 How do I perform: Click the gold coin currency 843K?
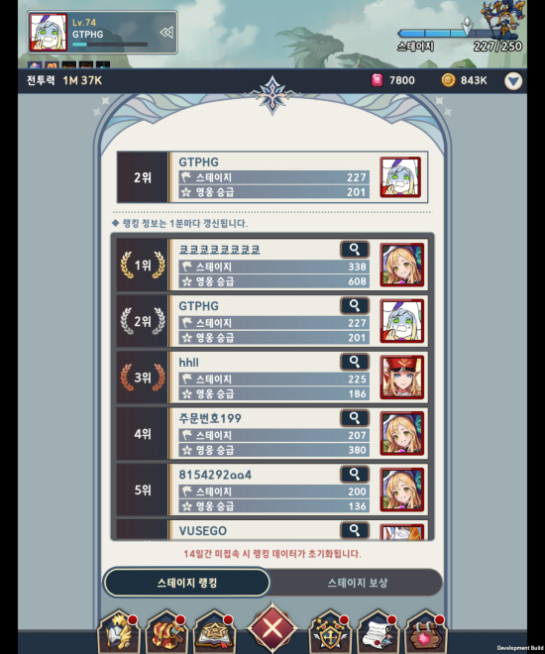click(x=464, y=80)
